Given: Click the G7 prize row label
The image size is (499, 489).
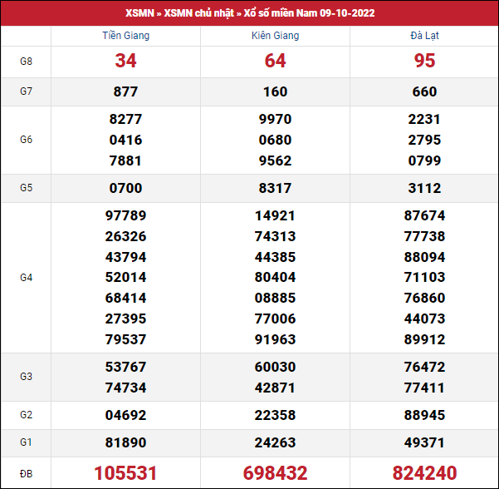Looking at the screenshot, I should point(26,91).
